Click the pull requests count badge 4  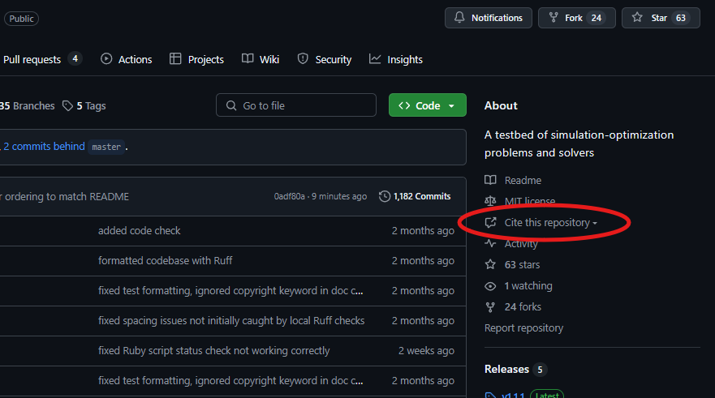(x=75, y=58)
